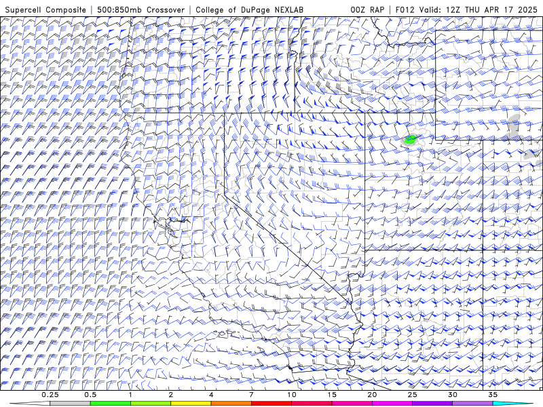Click the magenta legend segment between 20 and 25
This screenshot has height=407, width=543.
tap(392, 404)
